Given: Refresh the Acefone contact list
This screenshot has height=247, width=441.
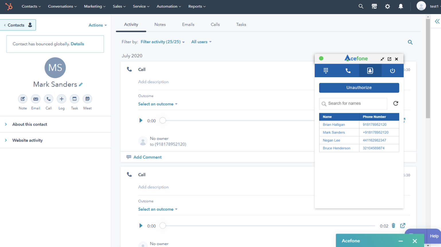Looking at the screenshot, I should (x=396, y=103).
